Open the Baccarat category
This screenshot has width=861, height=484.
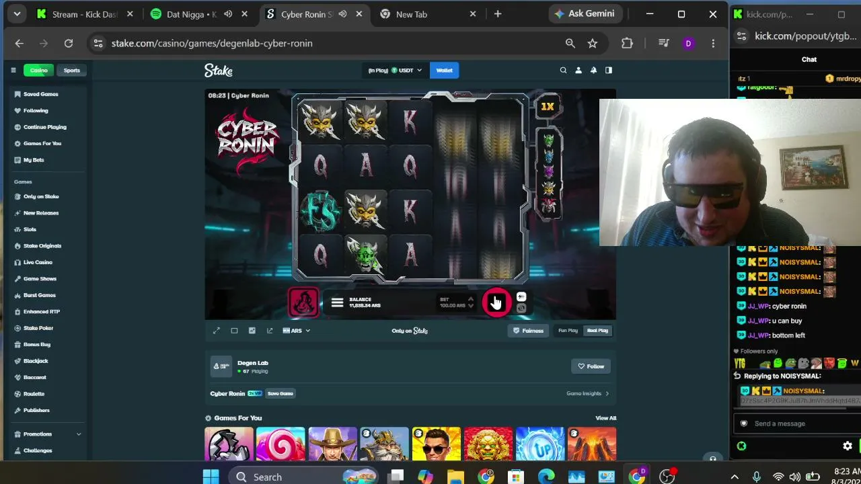34,378
